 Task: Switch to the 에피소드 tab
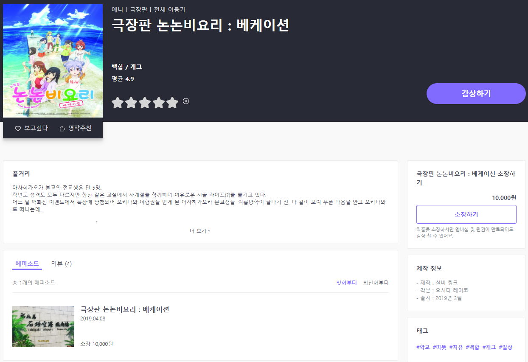27,264
